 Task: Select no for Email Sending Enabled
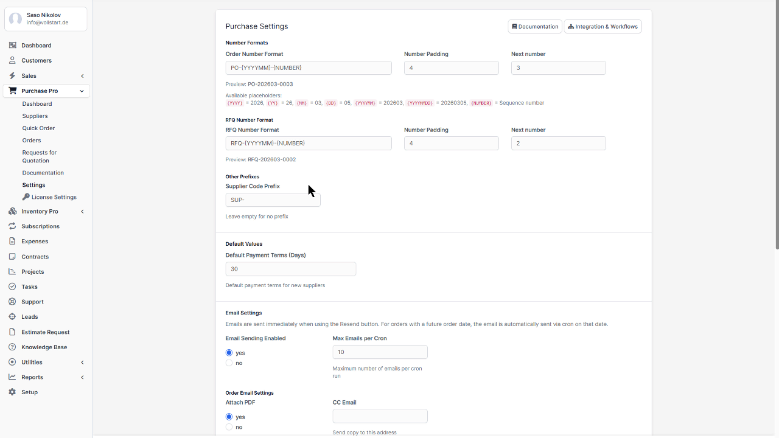point(229,363)
